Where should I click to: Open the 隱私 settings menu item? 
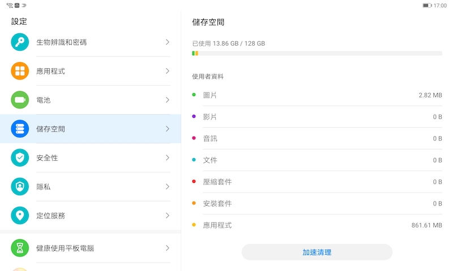pos(91,187)
